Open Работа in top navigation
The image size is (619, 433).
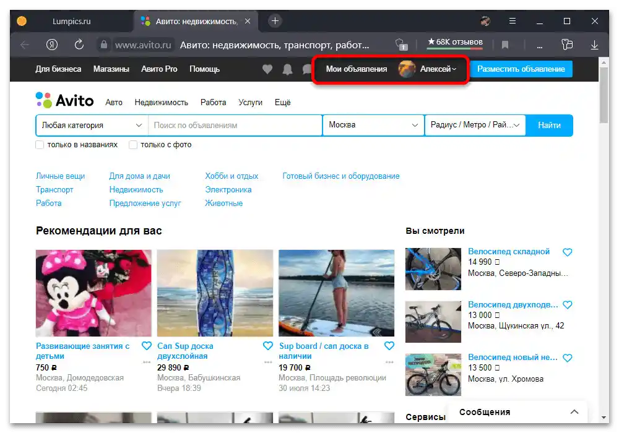point(213,103)
